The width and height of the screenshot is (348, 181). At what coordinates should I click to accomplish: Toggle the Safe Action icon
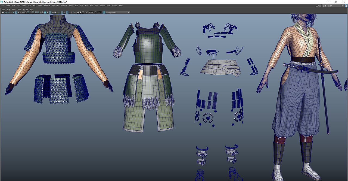click(x=36, y=12)
